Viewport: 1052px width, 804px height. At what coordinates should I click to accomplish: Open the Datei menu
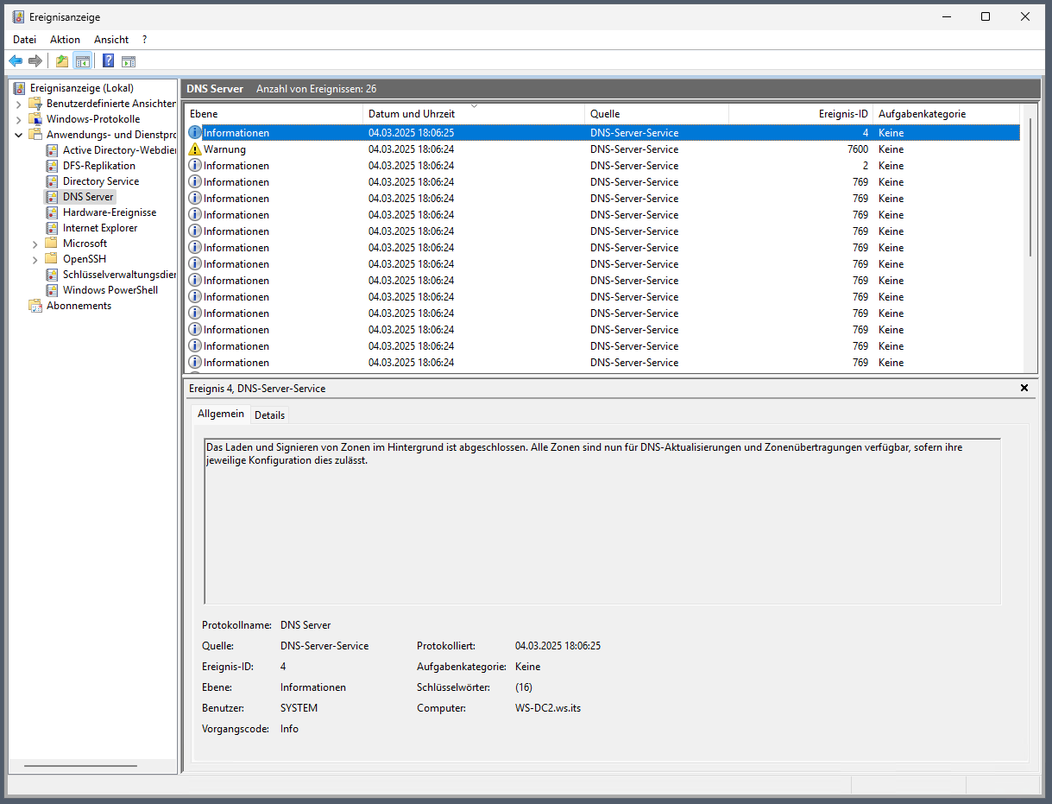[24, 40]
